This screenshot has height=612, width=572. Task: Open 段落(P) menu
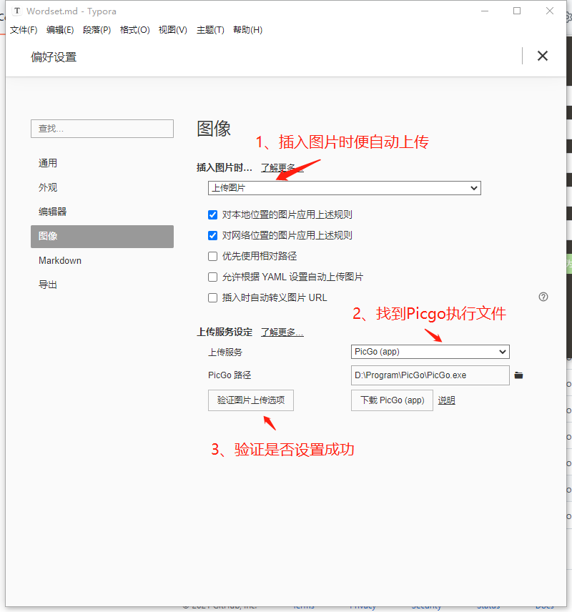97,30
